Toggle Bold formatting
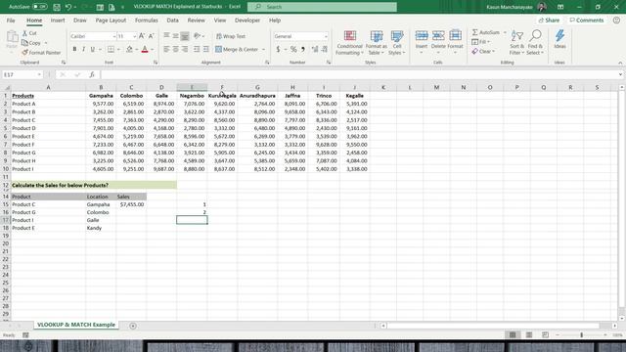626x352 pixels. pyautogui.click(x=74, y=49)
